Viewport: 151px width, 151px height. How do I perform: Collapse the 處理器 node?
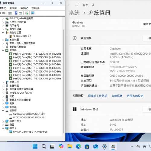pyautogui.click(x=3, y=50)
